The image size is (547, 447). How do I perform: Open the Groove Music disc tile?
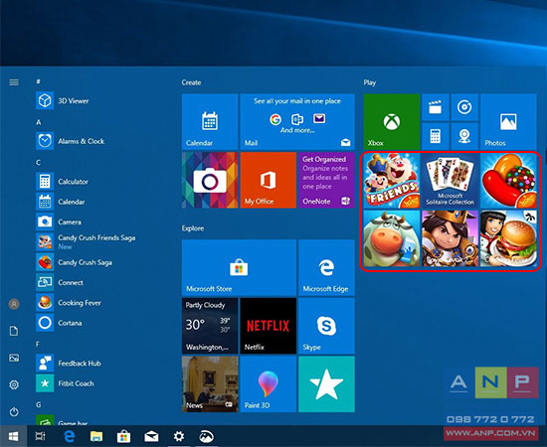[x=464, y=107]
